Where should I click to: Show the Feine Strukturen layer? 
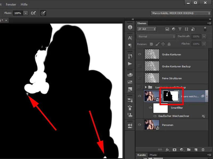(140, 78)
